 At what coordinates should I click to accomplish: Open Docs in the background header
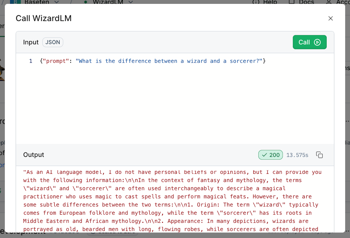(302, 2)
